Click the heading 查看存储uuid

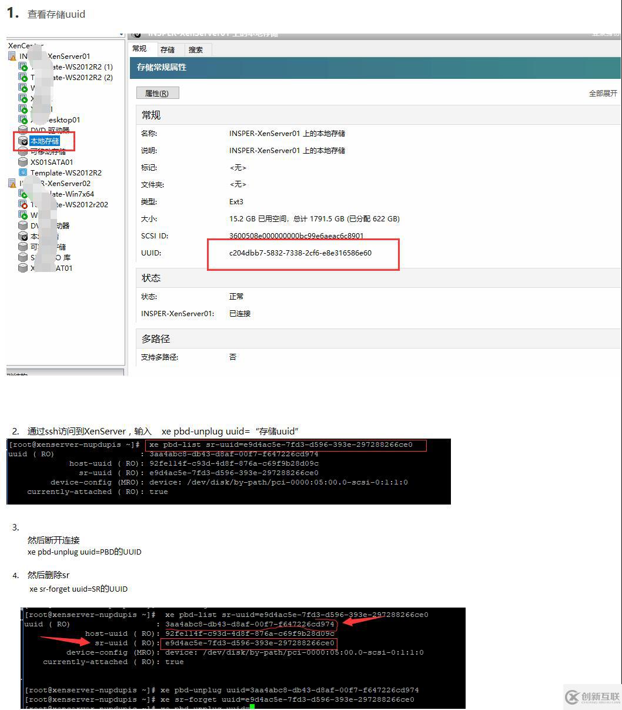56,14
